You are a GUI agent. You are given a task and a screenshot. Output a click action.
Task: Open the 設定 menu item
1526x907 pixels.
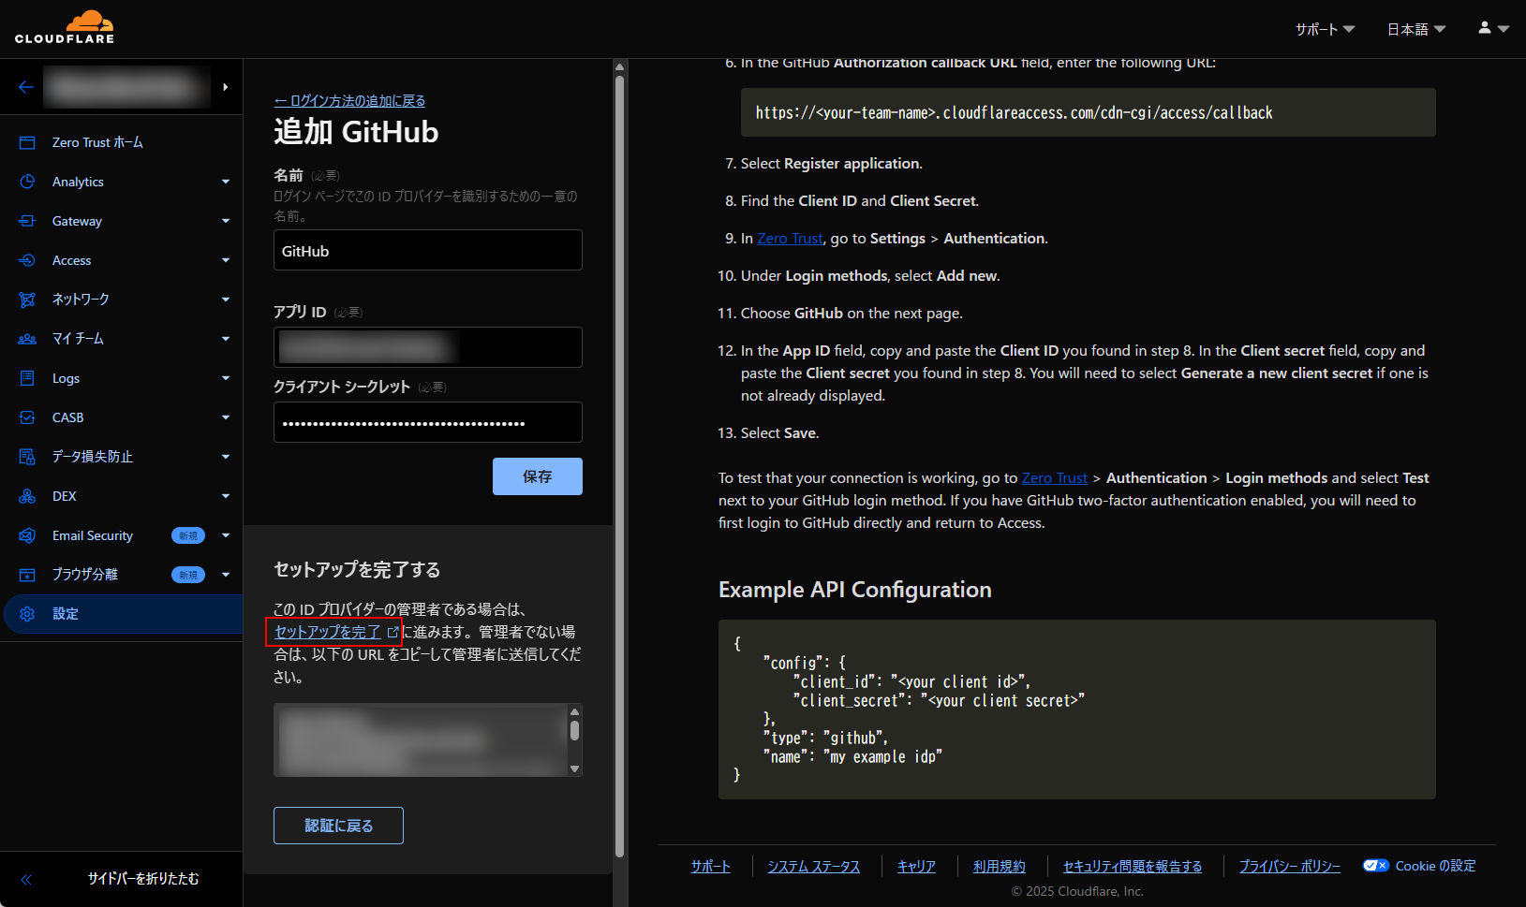122,614
